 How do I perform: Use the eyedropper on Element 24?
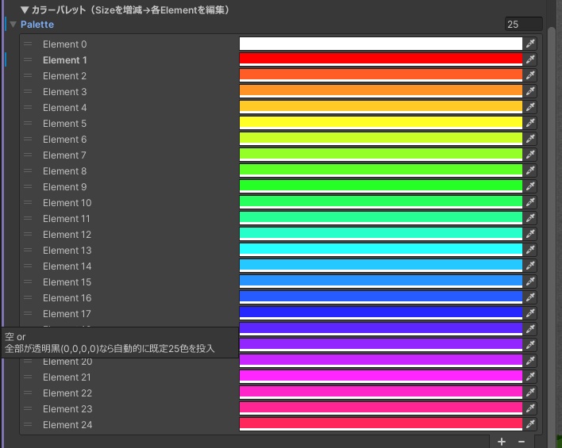tap(530, 424)
